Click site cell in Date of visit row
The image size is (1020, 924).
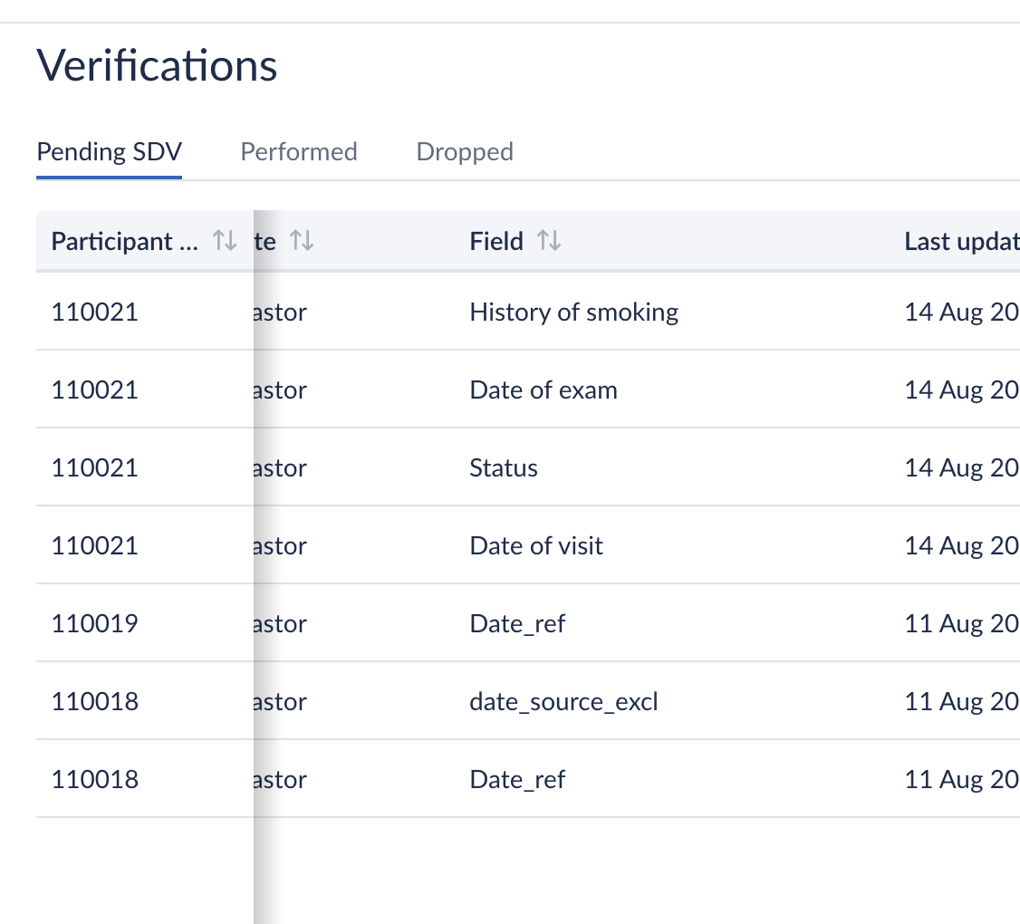click(281, 546)
